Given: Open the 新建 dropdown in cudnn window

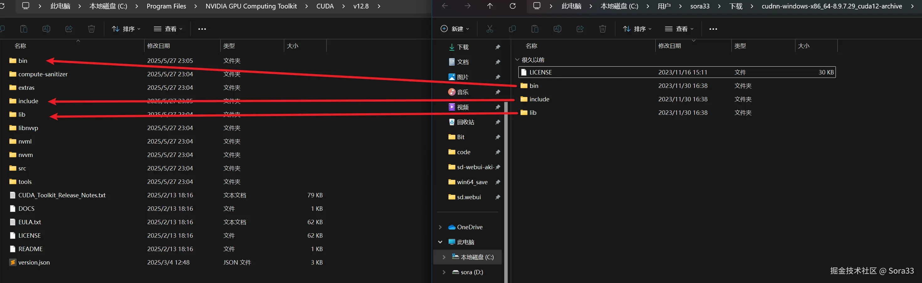Looking at the screenshot, I should 454,29.
